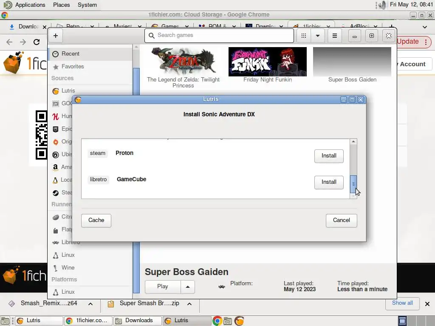Play Super Boss Gaiden

point(163,287)
